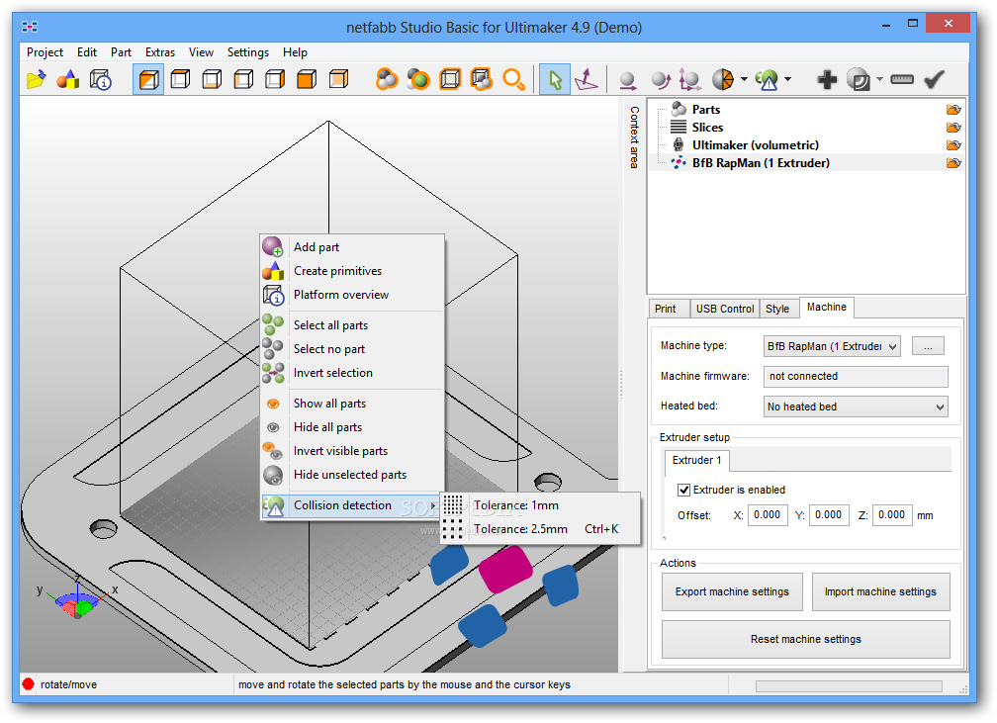Toggle Extruder is enabled checkbox
Image resolution: width=997 pixels, height=723 pixels.
tap(683, 490)
